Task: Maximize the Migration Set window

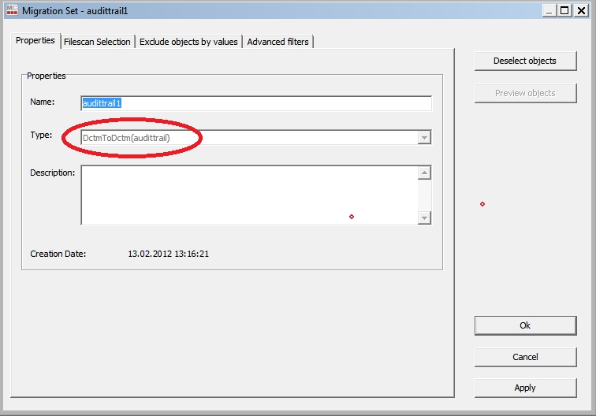Action: point(564,10)
